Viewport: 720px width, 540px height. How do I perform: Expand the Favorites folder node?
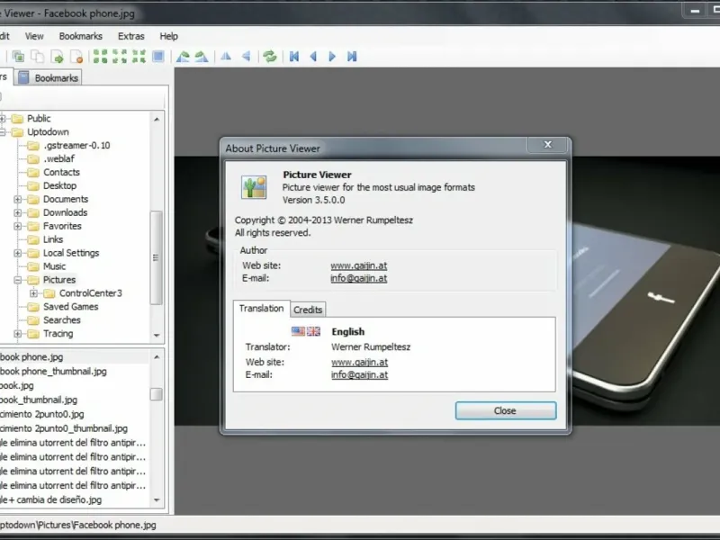click(17, 226)
